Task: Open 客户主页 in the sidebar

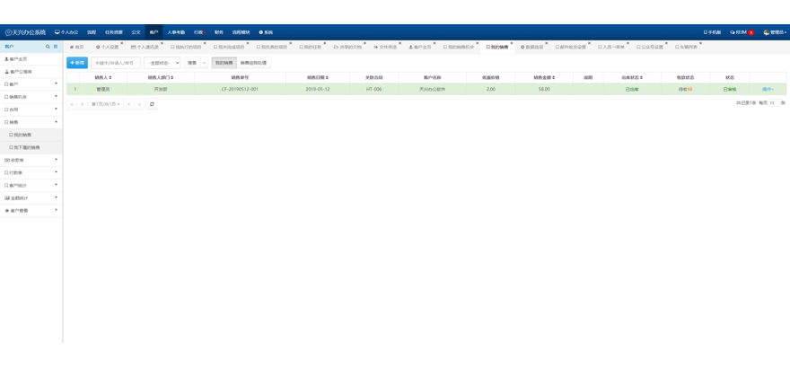Action: tap(31, 59)
